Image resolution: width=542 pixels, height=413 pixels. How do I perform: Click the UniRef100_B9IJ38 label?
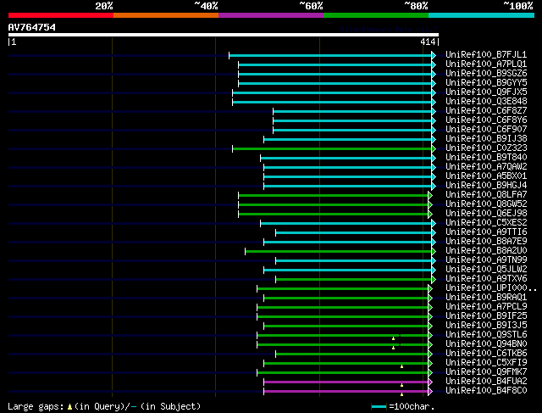point(486,139)
